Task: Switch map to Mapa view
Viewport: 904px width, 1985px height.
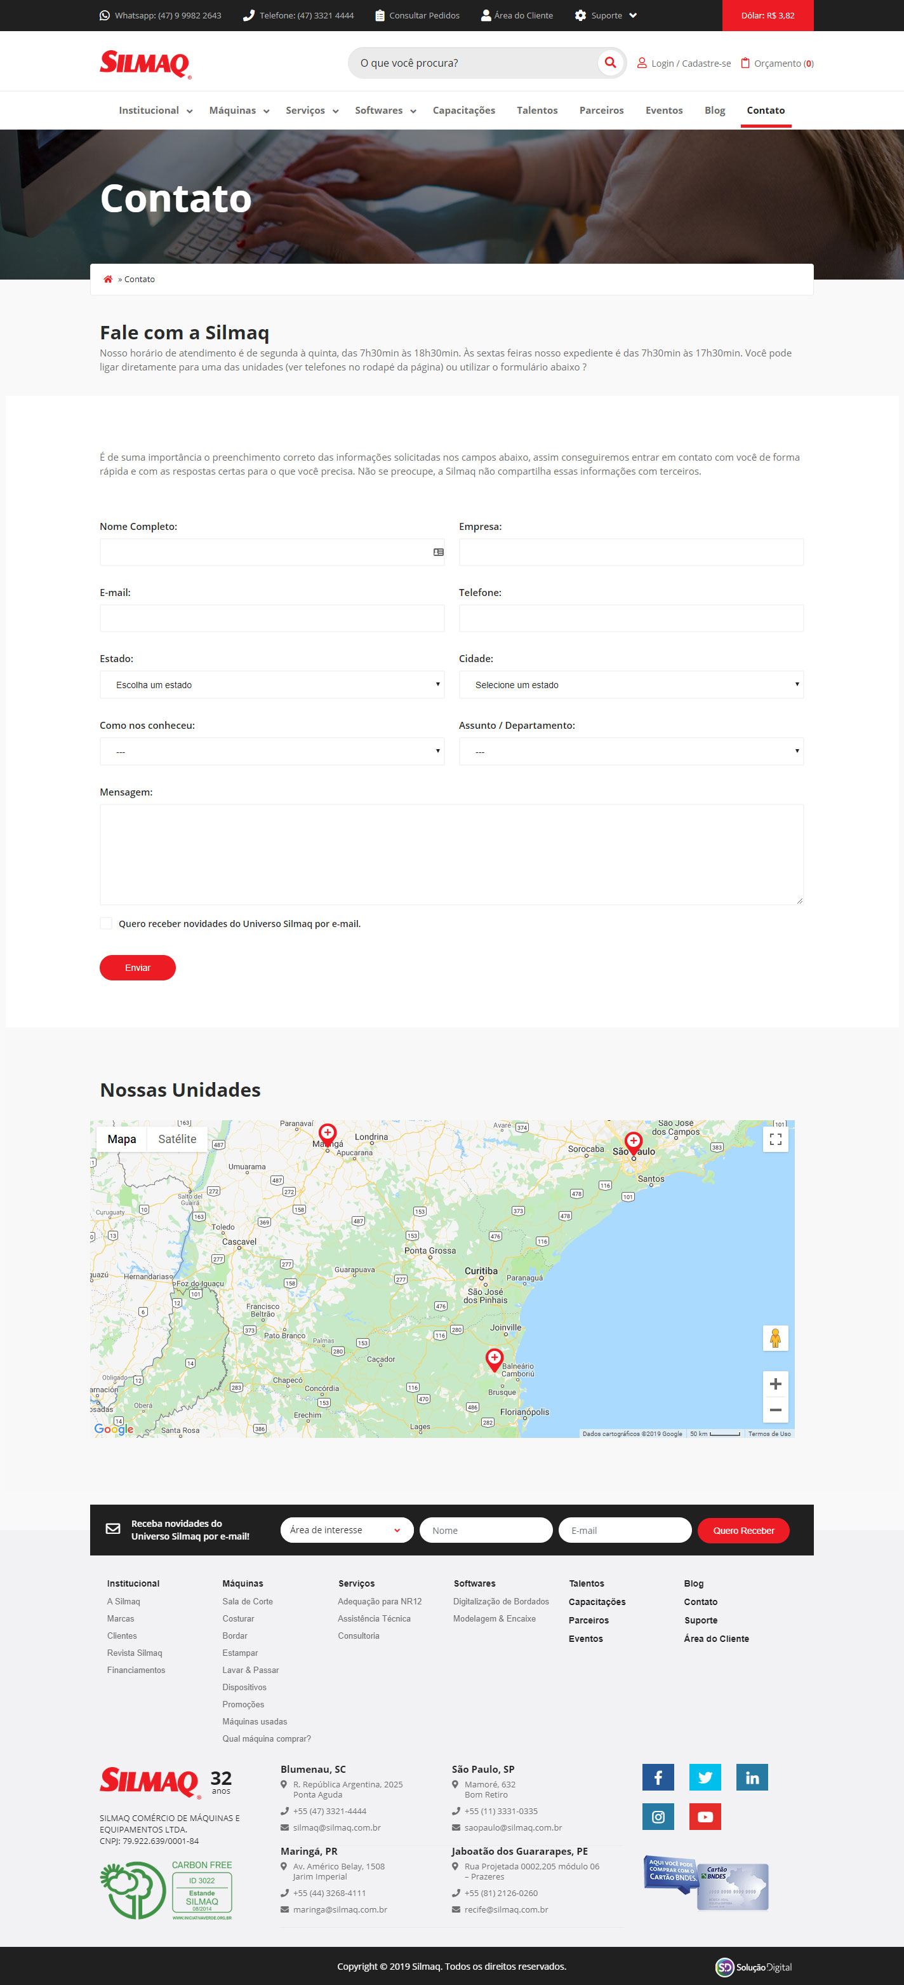Action: pos(122,1139)
